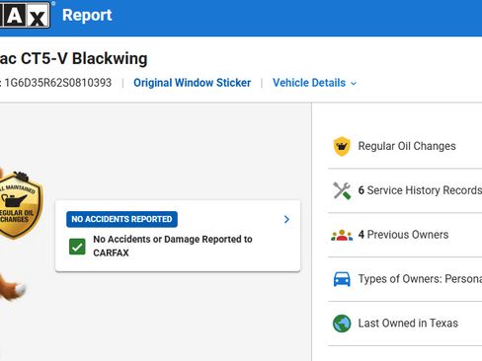Click the oil can shield icon beside Regular Oil Changes
The height and width of the screenshot is (361, 482).
pyautogui.click(x=342, y=146)
